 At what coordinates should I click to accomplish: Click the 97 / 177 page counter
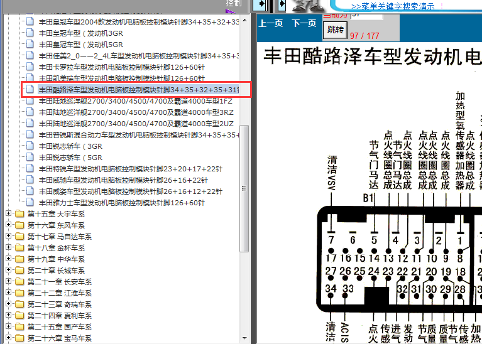pyautogui.click(x=364, y=36)
